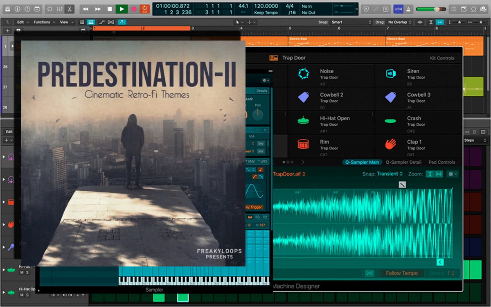Open the Library panel icon
491x307 pixels.
point(8,9)
